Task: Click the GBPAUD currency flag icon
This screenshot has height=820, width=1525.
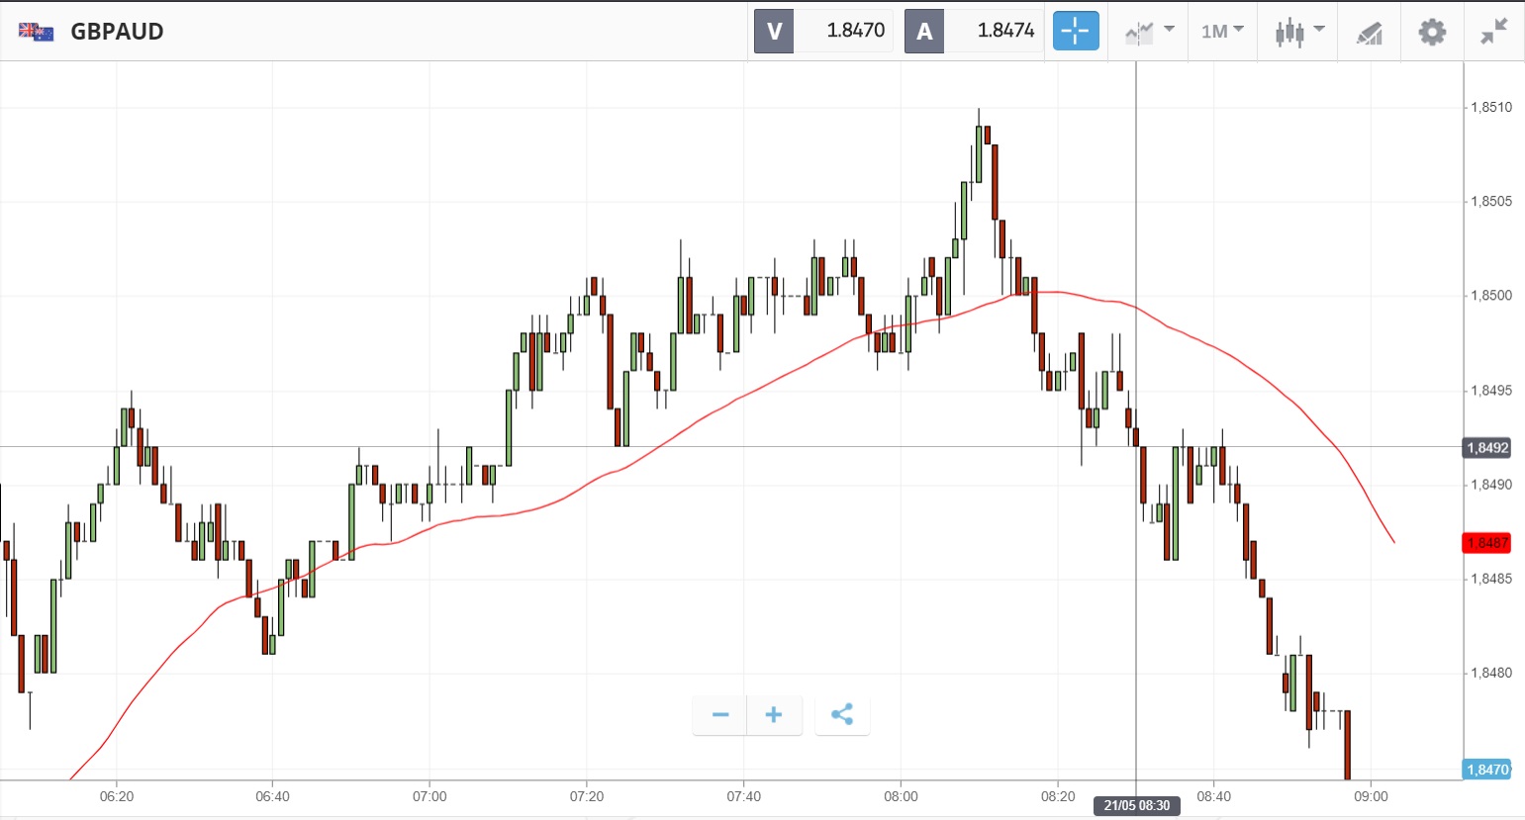Action: click(36, 32)
